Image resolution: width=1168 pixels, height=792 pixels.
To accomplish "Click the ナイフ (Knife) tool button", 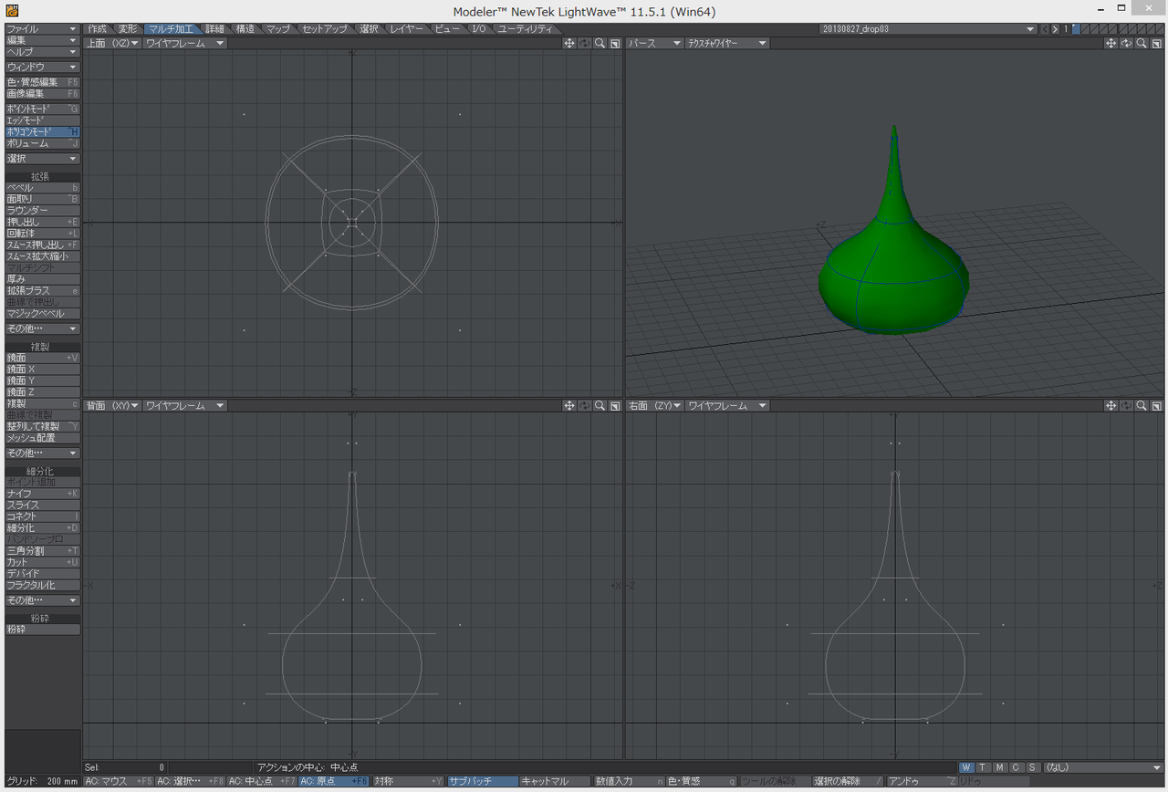I will (x=42, y=494).
